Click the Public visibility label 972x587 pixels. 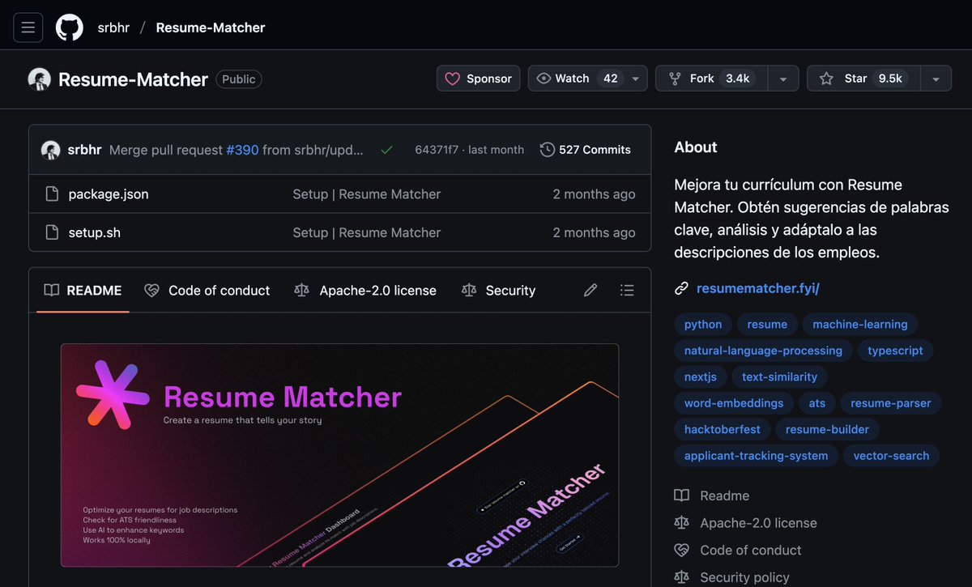pos(239,79)
